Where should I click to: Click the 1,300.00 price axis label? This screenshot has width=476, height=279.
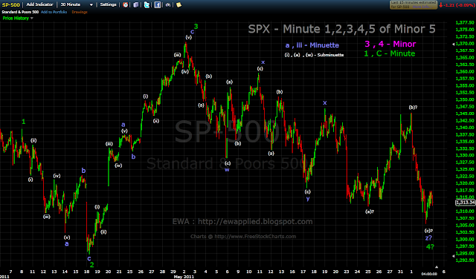click(x=465, y=240)
